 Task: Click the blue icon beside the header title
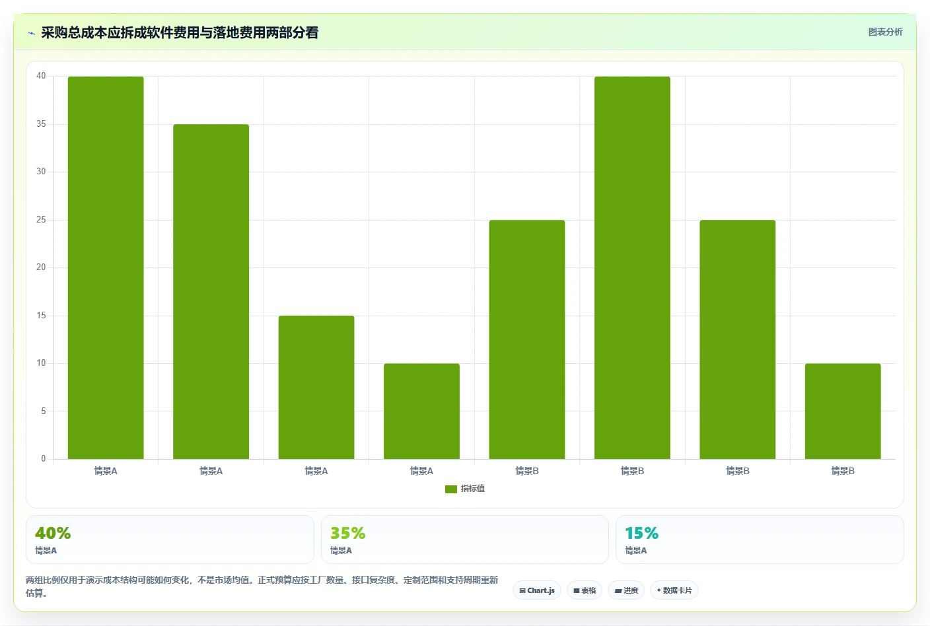pyautogui.click(x=31, y=33)
